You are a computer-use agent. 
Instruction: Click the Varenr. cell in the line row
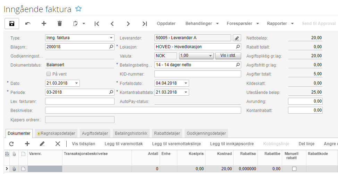(45, 168)
